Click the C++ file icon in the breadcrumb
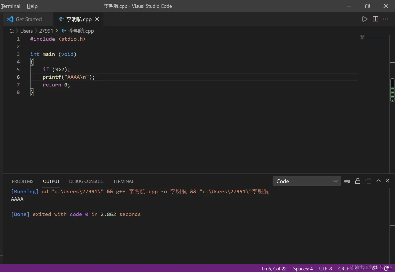 pos(64,31)
